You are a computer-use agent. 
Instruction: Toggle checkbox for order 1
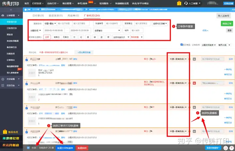coord(26,60)
